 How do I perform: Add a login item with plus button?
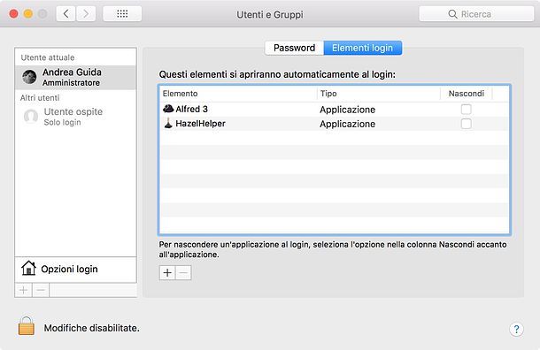167,272
